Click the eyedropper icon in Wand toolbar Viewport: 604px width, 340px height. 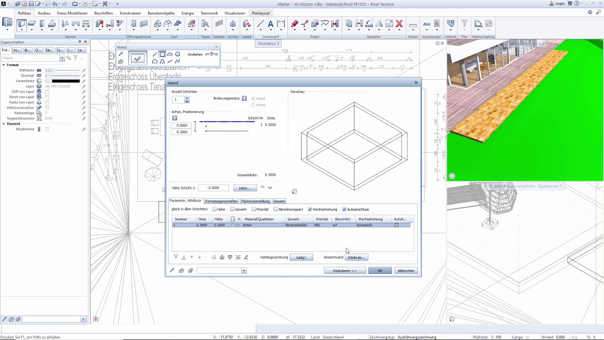(x=121, y=54)
